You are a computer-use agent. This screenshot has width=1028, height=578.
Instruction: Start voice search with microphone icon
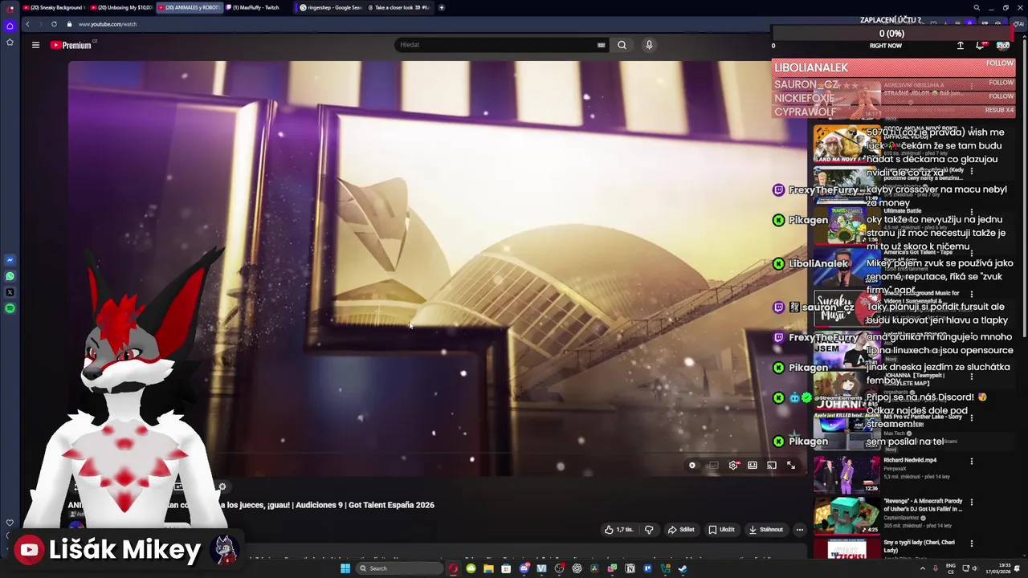click(x=649, y=45)
